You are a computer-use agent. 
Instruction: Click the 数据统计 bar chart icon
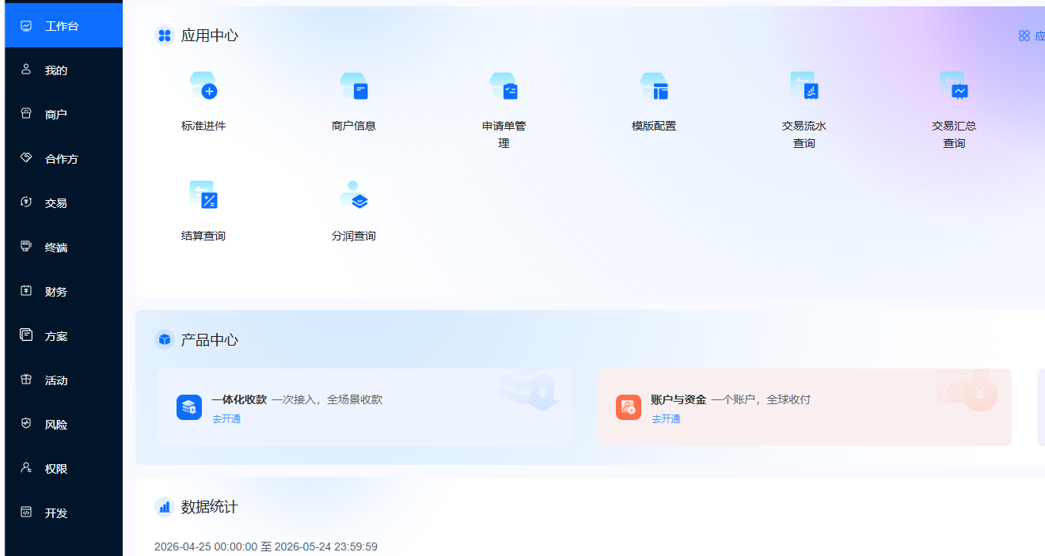(165, 507)
